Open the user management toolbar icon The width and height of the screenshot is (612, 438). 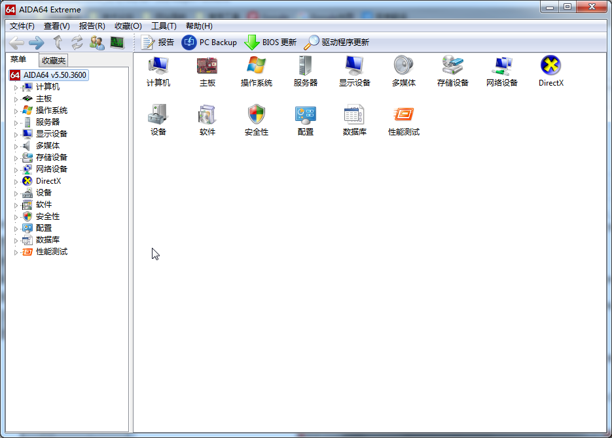pyautogui.click(x=97, y=42)
